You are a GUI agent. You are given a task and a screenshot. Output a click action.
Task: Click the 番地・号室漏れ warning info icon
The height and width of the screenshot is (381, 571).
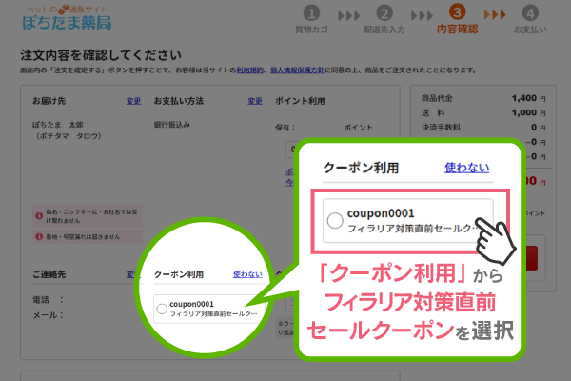click(39, 236)
